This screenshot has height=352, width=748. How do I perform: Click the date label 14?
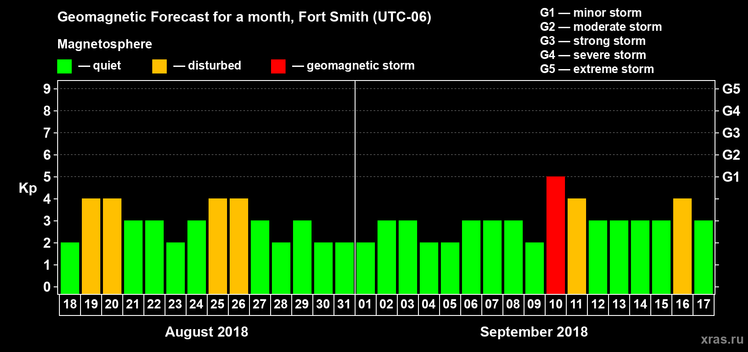tap(640, 304)
